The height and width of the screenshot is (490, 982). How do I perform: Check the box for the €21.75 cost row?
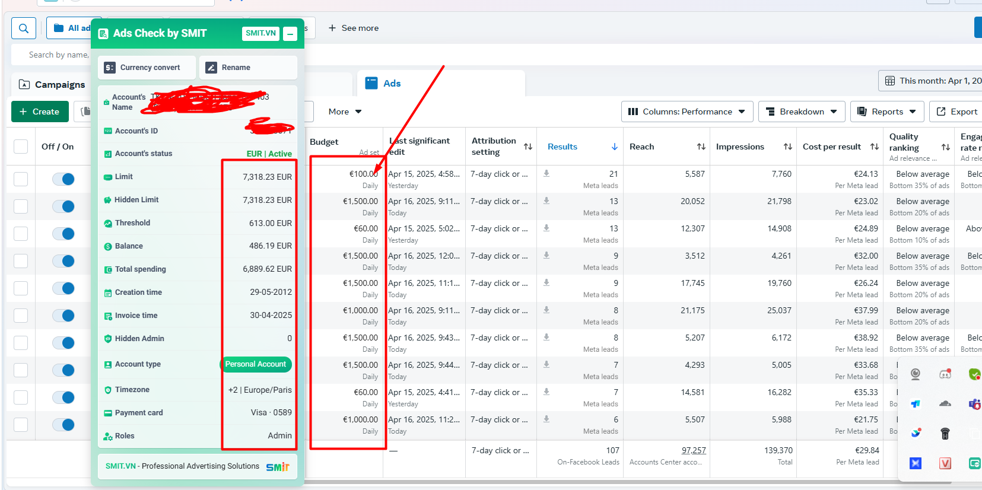[21, 425]
